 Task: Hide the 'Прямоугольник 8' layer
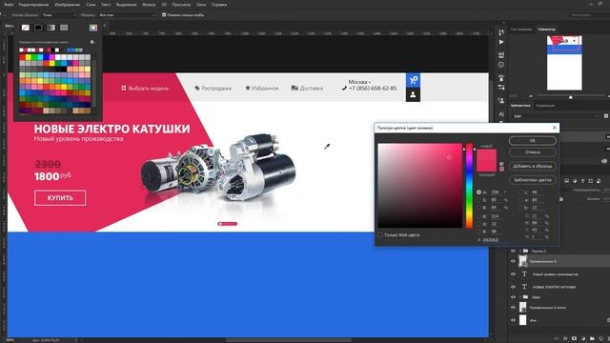513,261
